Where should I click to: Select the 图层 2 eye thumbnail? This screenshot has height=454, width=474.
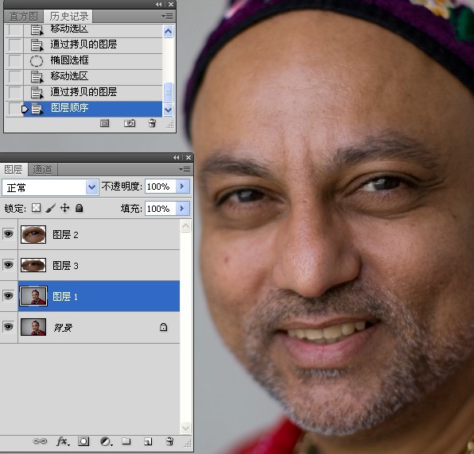33,234
